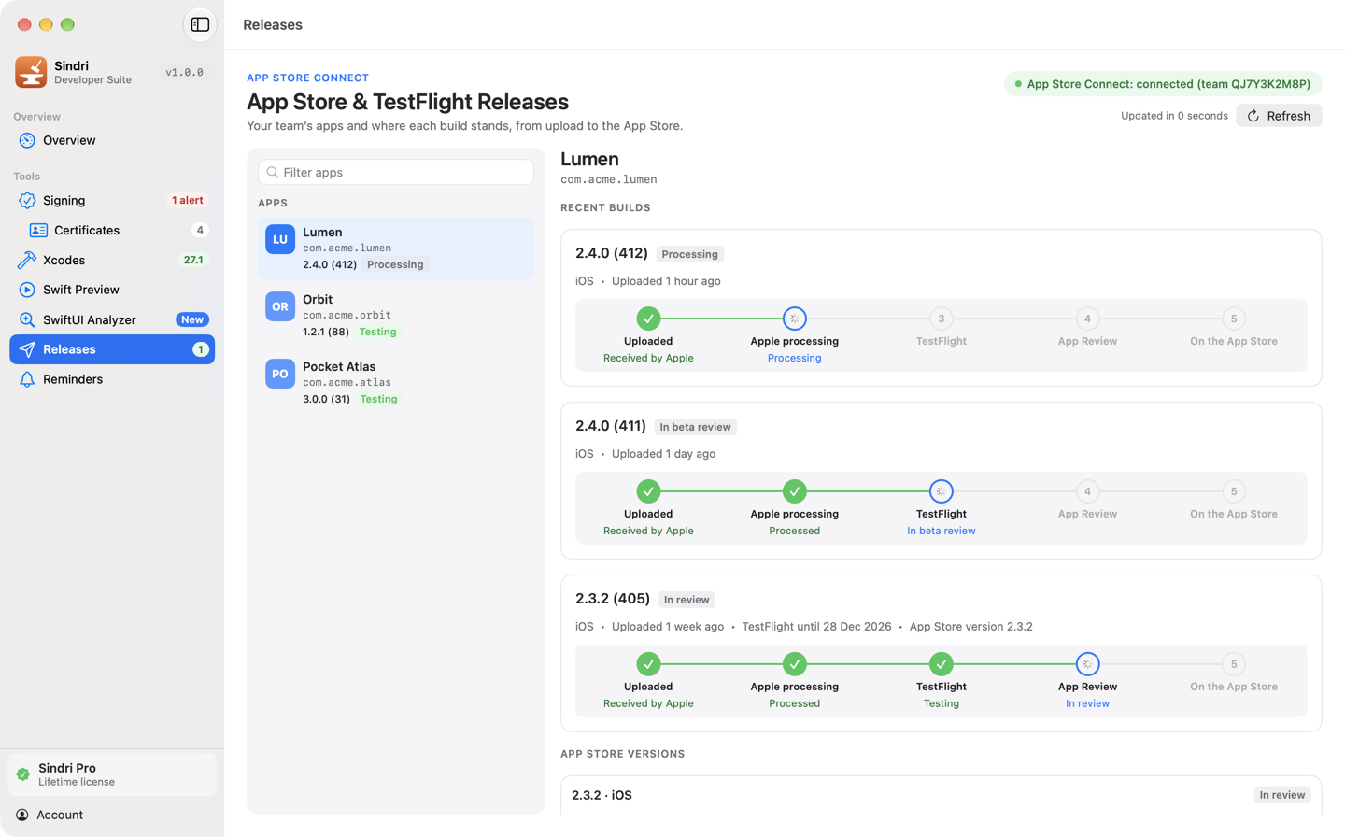Click the Sindri anvil app logo
This screenshot has height=837, width=1345.
[31, 72]
